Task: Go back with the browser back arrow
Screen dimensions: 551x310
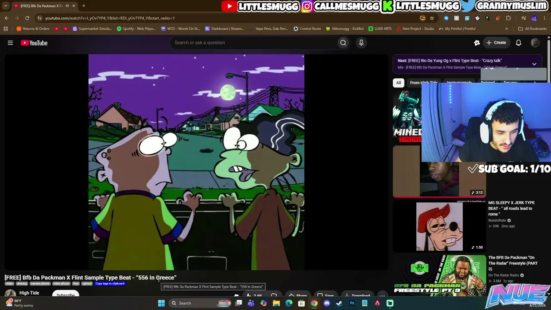Action: coord(6,18)
